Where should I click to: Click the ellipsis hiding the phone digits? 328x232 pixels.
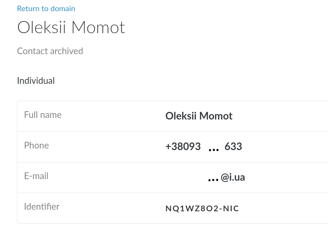[213, 149]
